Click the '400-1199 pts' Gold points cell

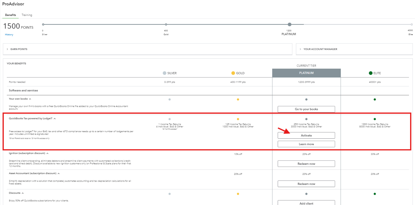[x=238, y=82]
